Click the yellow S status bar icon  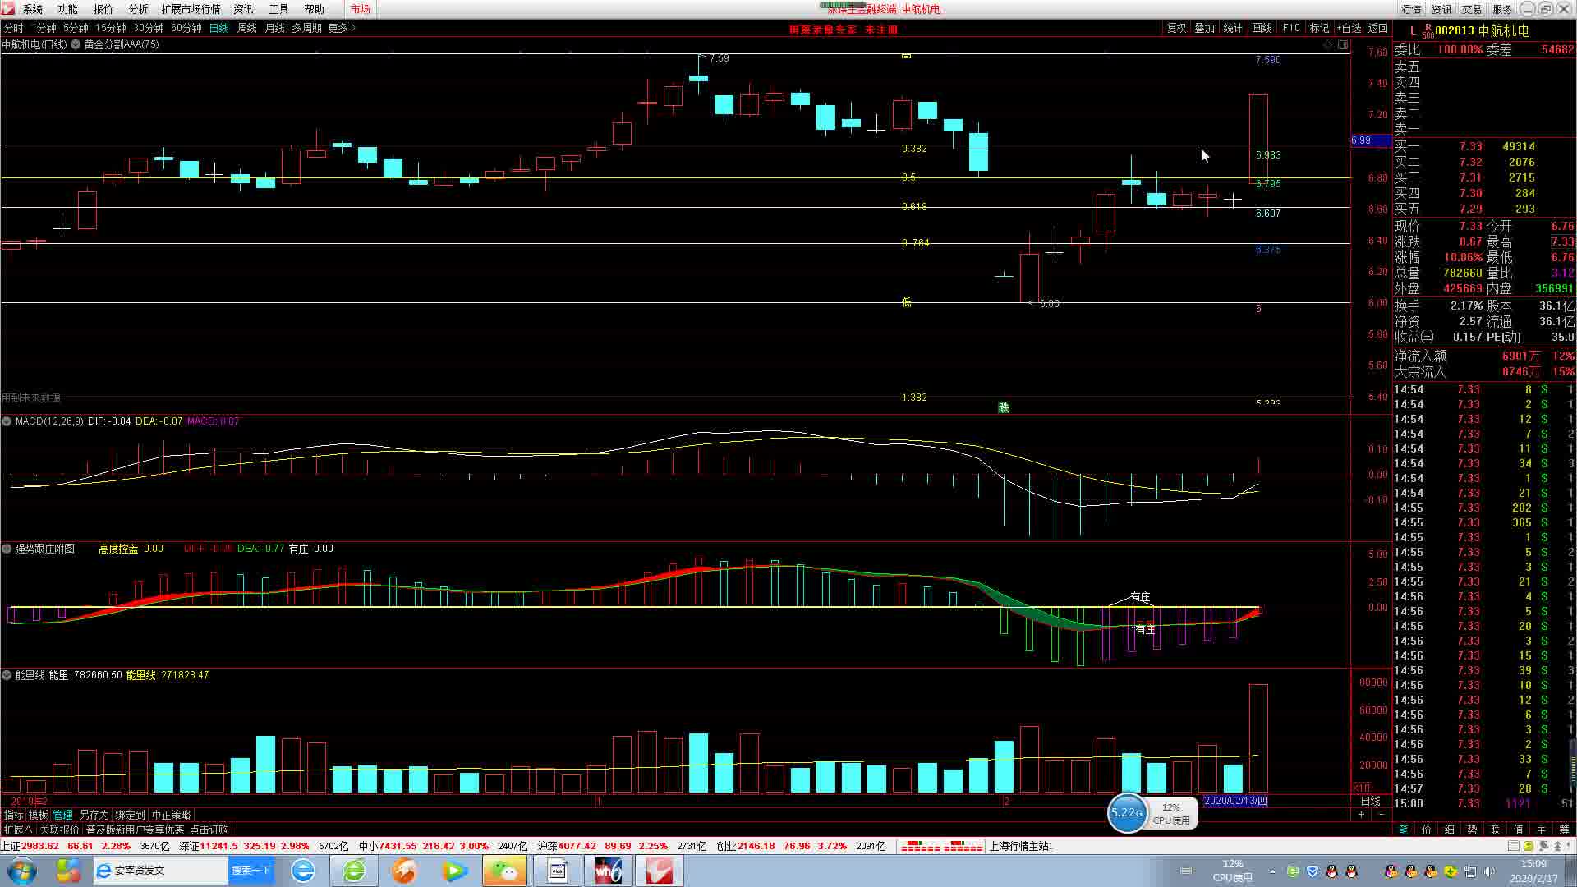(x=1527, y=846)
